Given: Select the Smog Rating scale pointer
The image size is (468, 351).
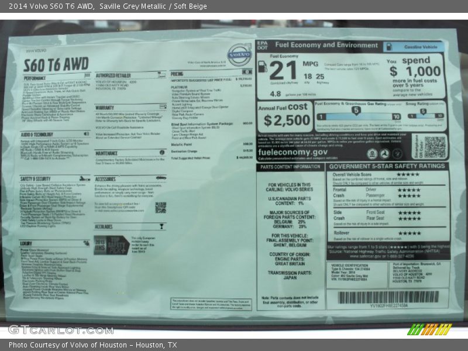Looking at the screenshot, I should point(422,110).
